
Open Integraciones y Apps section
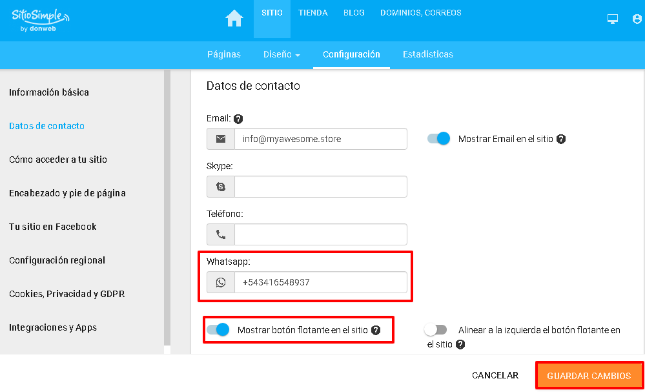(53, 327)
